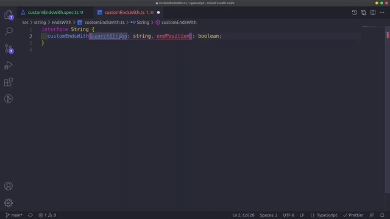Click the main branch indicator
Screen dimensions: 390x219
click(14, 215)
